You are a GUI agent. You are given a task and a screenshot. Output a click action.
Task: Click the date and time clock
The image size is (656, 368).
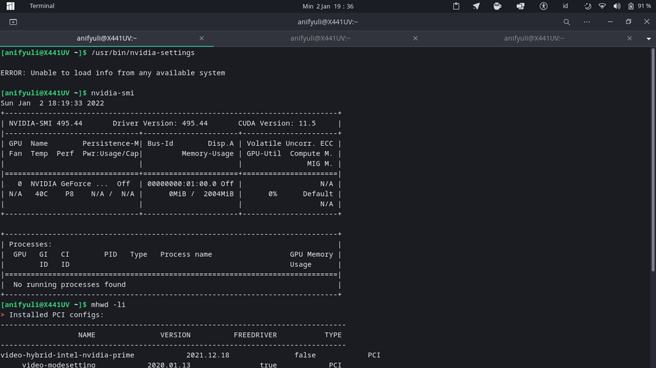click(327, 6)
